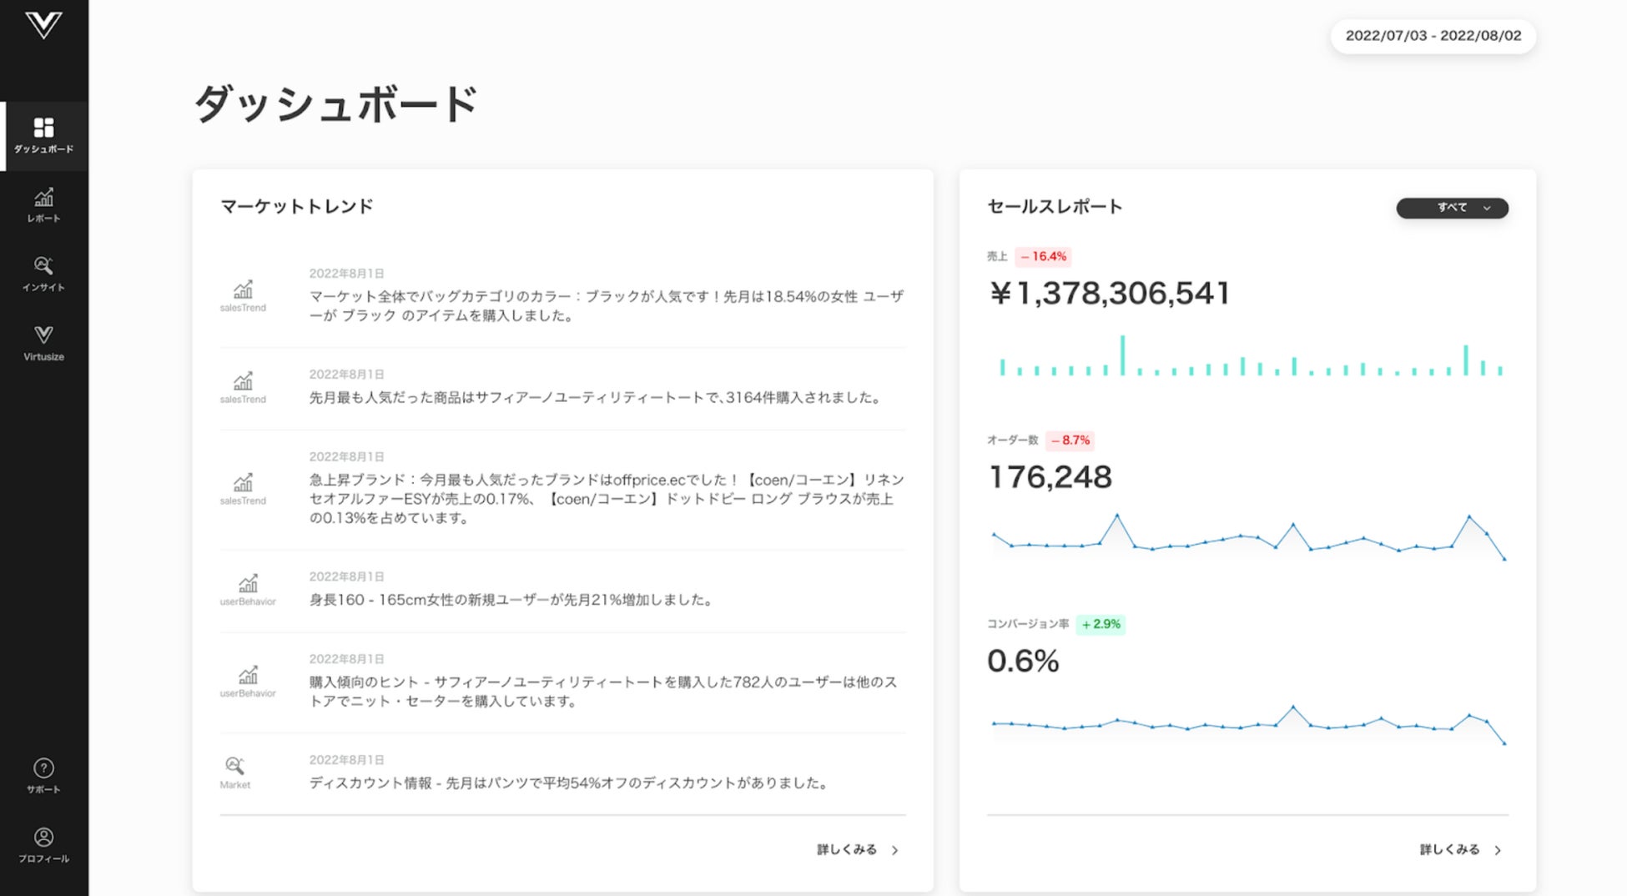The width and height of the screenshot is (1627, 896).
Task: Open the date range selector 2022/07/03 - 2022/08/02
Action: coord(1433,36)
